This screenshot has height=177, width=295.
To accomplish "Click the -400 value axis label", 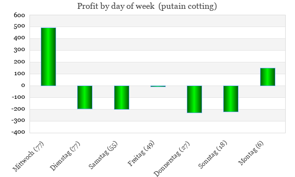I will (x=18, y=132).
